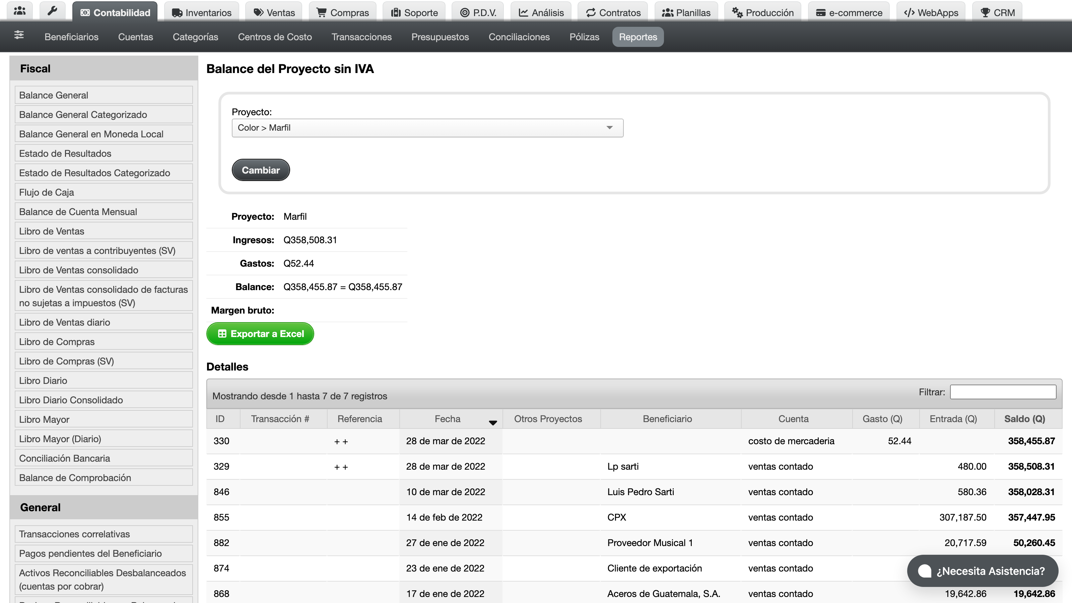Image resolution: width=1072 pixels, height=603 pixels.
Task: Open the Proyecto dropdown showing Color > Marfil
Action: pyautogui.click(x=427, y=128)
